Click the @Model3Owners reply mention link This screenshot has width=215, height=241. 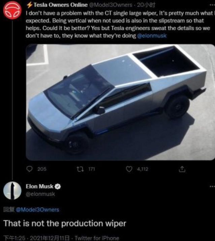(37, 210)
